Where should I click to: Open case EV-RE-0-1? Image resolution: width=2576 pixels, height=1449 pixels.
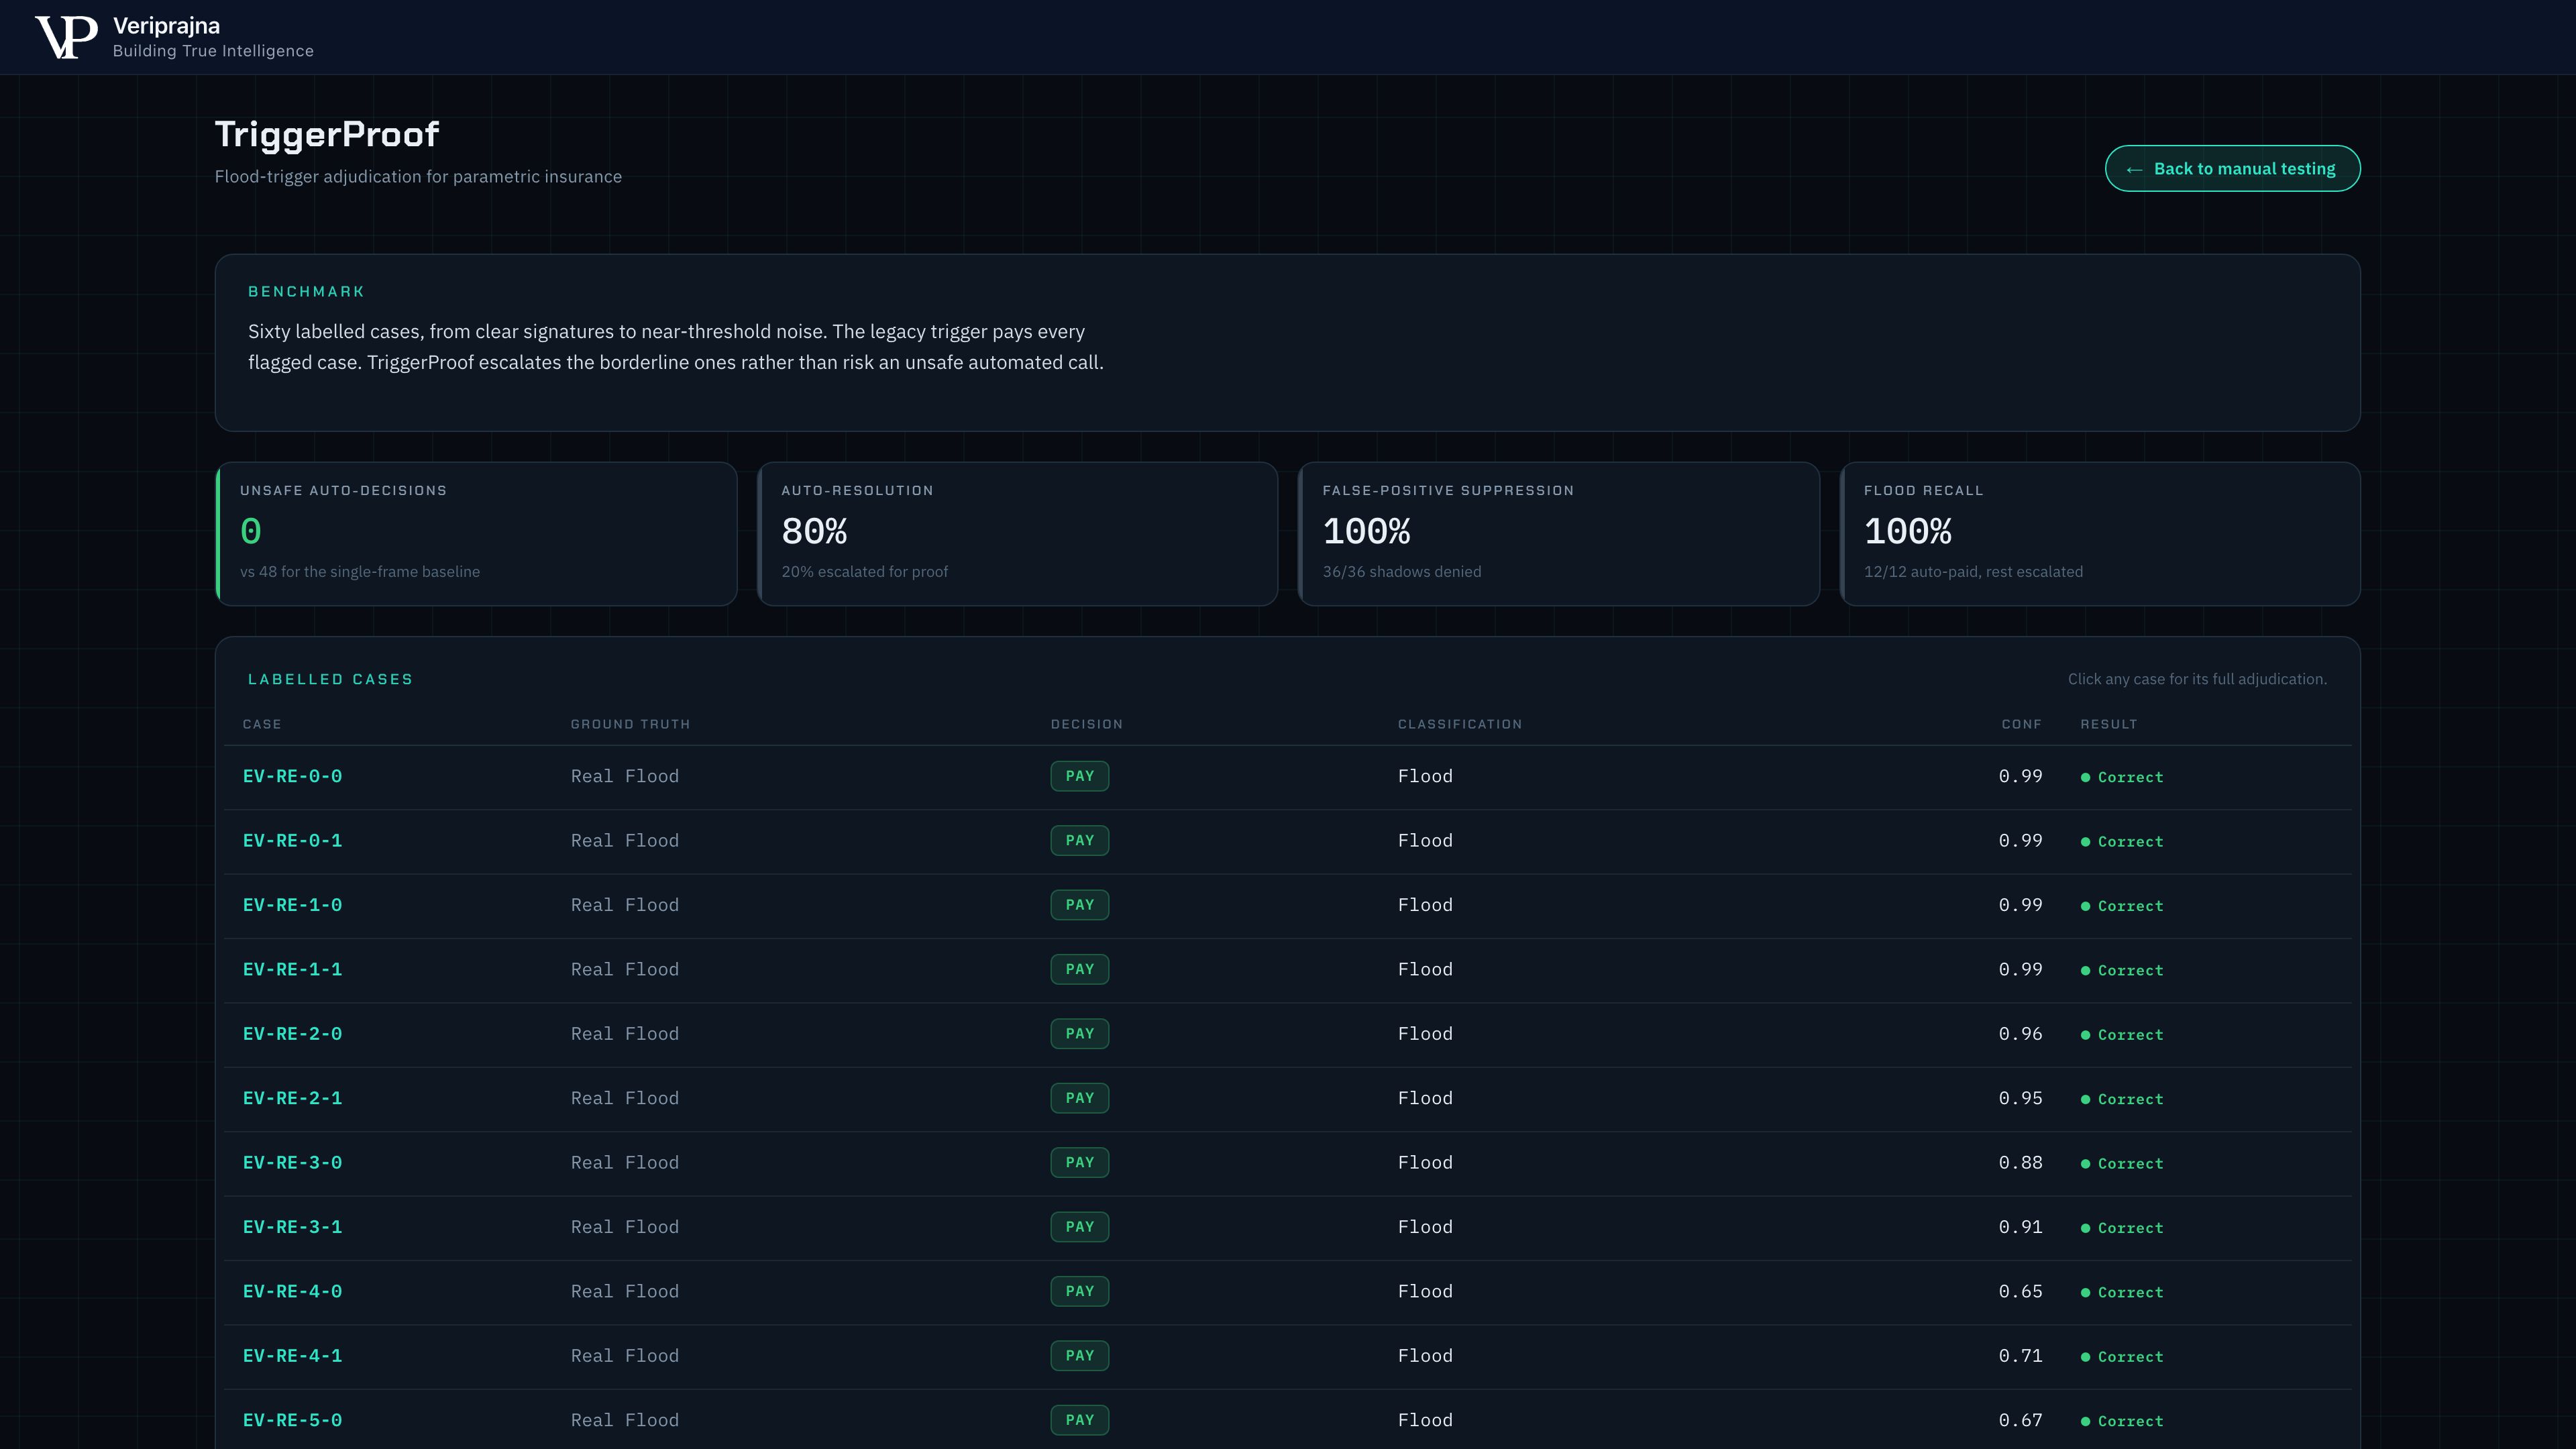pyautogui.click(x=292, y=841)
